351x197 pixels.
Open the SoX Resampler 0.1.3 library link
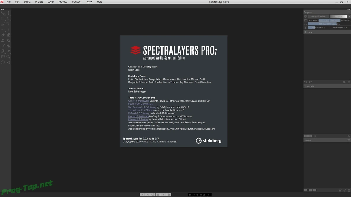142,107
